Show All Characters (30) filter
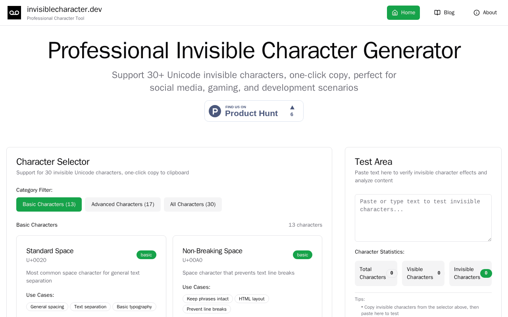 coord(193,204)
